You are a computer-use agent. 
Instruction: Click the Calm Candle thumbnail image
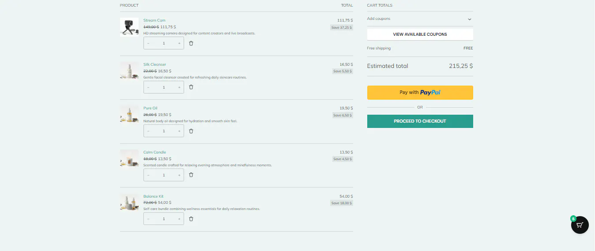tap(129, 158)
